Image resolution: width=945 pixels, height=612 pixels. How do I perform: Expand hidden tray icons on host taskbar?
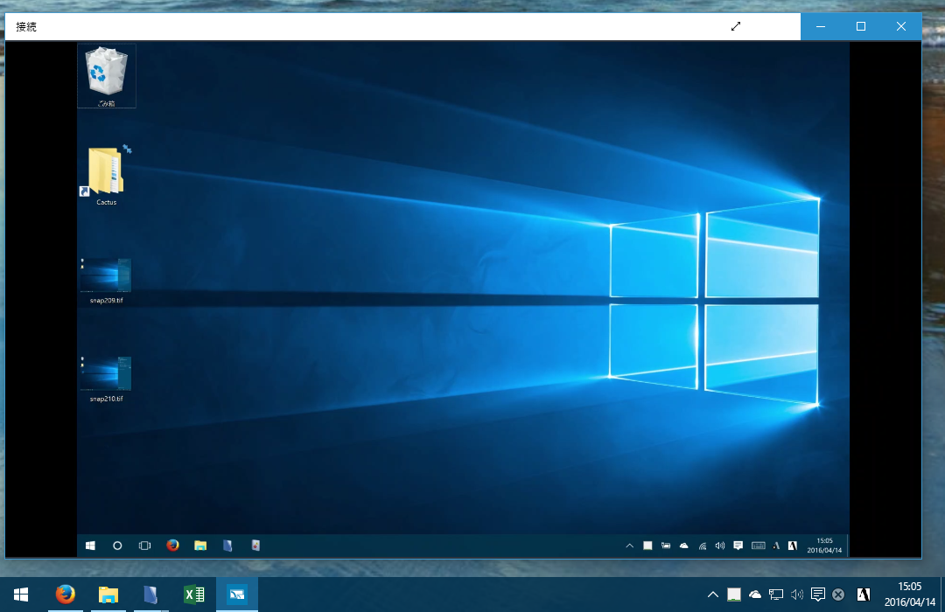tap(713, 595)
